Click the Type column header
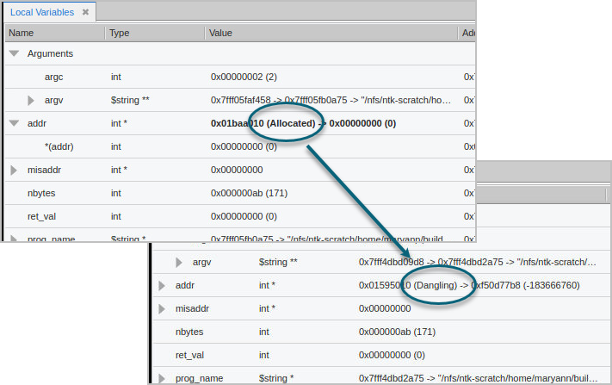This screenshot has height=385, width=612. coord(119,33)
